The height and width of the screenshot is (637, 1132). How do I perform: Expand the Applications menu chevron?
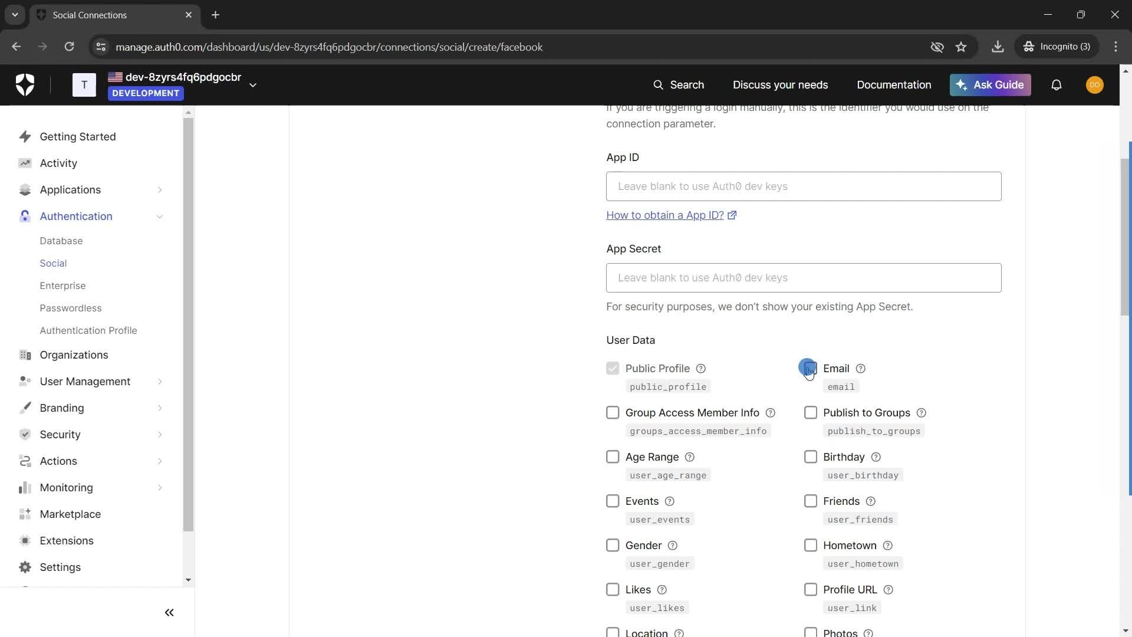160,190
